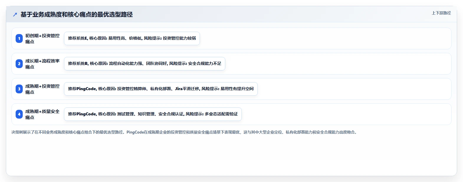The image size is (463, 182).
Task: Select the PingCode box mentioning Jira平滑迁移
Action: click(x=161, y=89)
